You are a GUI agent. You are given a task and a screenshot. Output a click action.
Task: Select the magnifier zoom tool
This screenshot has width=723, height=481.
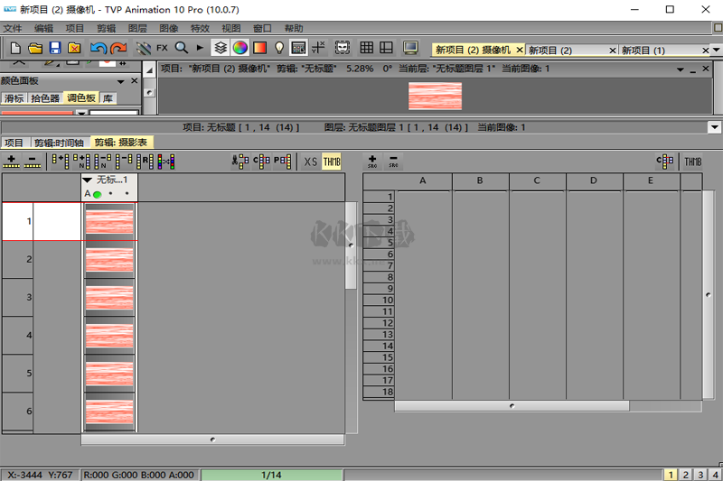(x=181, y=47)
